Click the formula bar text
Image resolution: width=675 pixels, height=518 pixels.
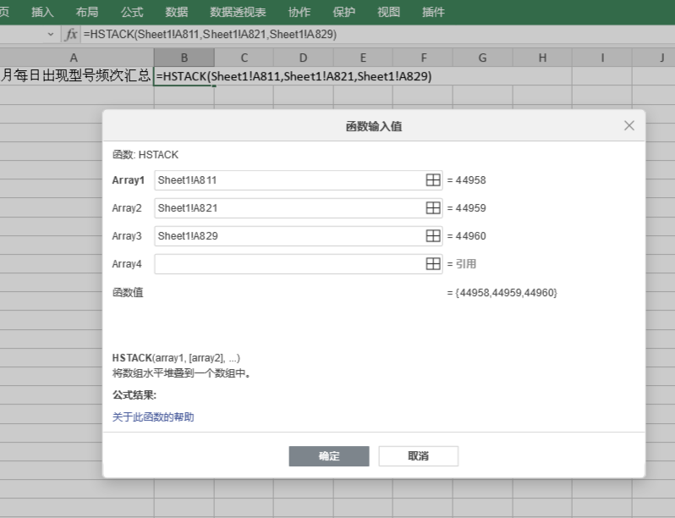pyautogui.click(x=210, y=34)
